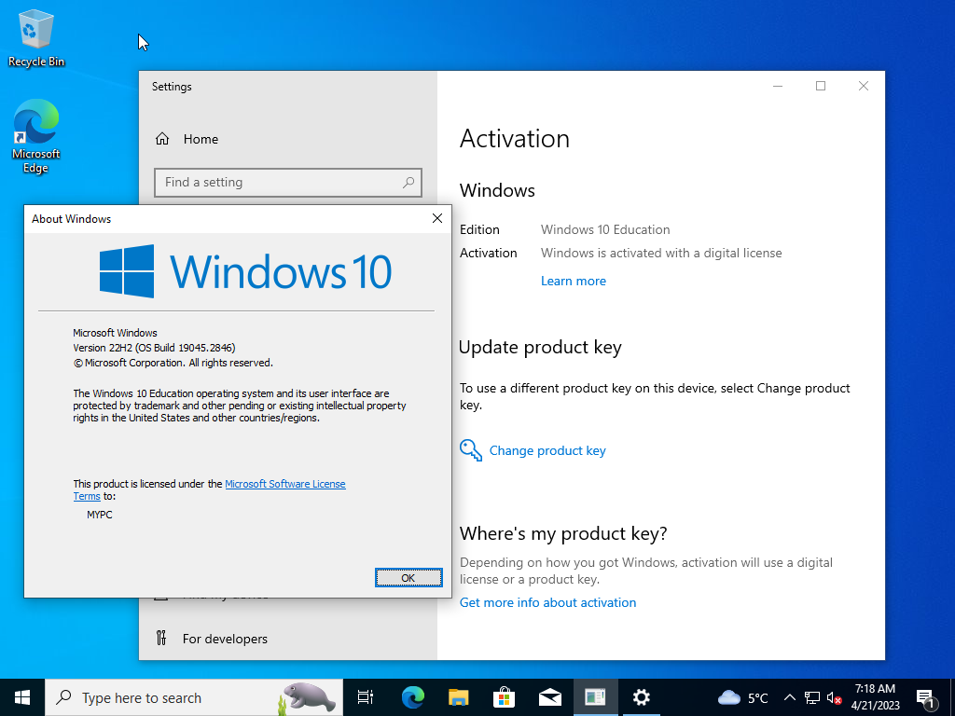Open the Recycle Bin desktop icon
The width and height of the screenshot is (955, 716).
[36, 38]
